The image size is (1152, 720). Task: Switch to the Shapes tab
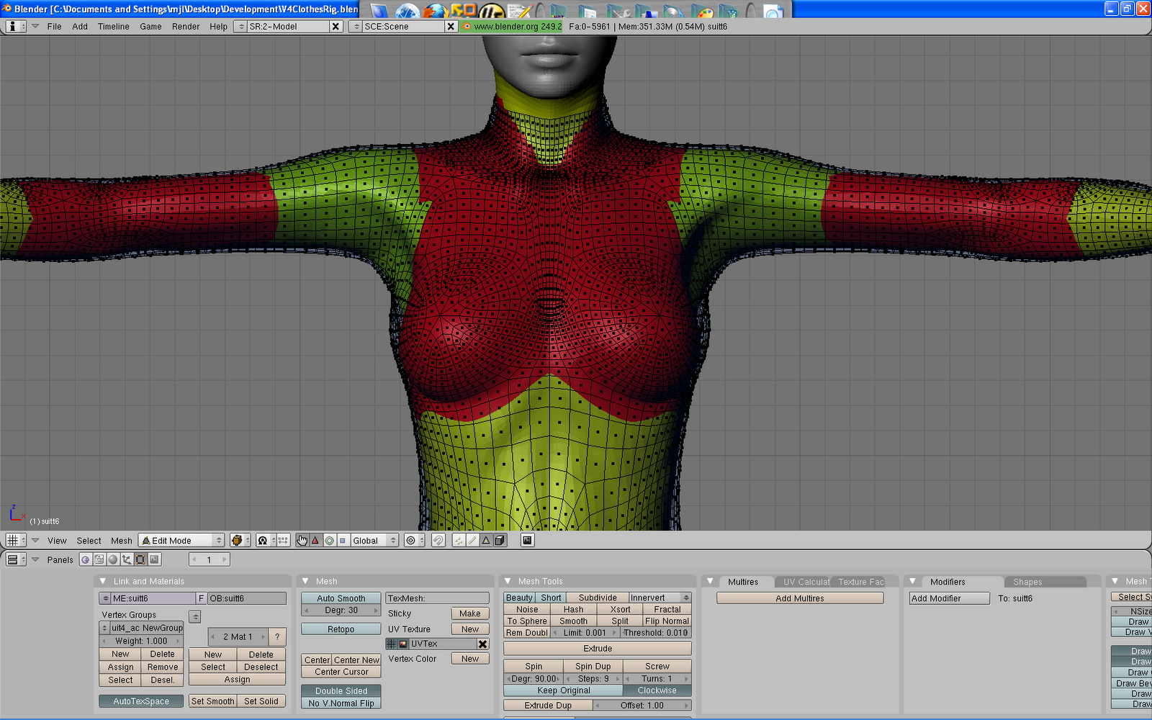(x=1027, y=582)
